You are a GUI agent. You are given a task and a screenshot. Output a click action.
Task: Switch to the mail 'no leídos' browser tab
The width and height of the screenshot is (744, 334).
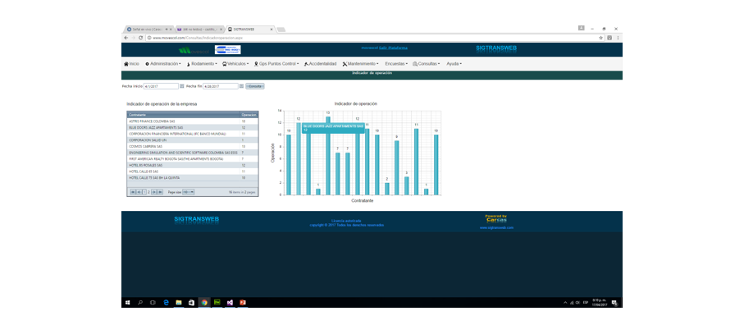(x=199, y=30)
